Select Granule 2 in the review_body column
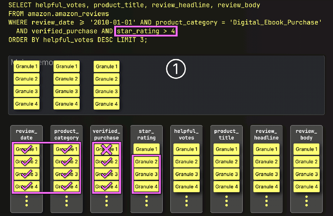This screenshot has height=216, width=333. [x=306, y=162]
